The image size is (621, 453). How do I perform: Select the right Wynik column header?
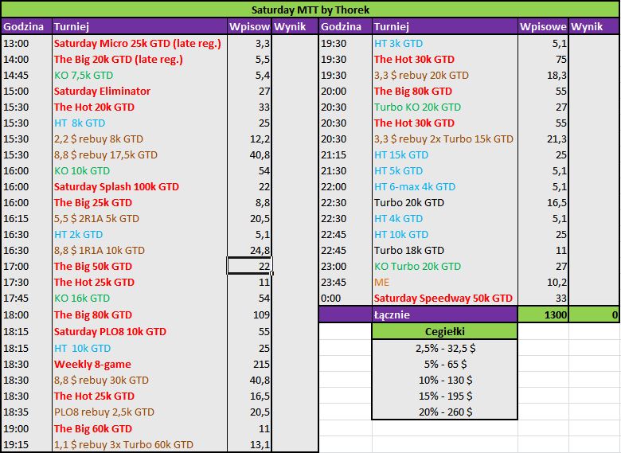tap(594, 26)
